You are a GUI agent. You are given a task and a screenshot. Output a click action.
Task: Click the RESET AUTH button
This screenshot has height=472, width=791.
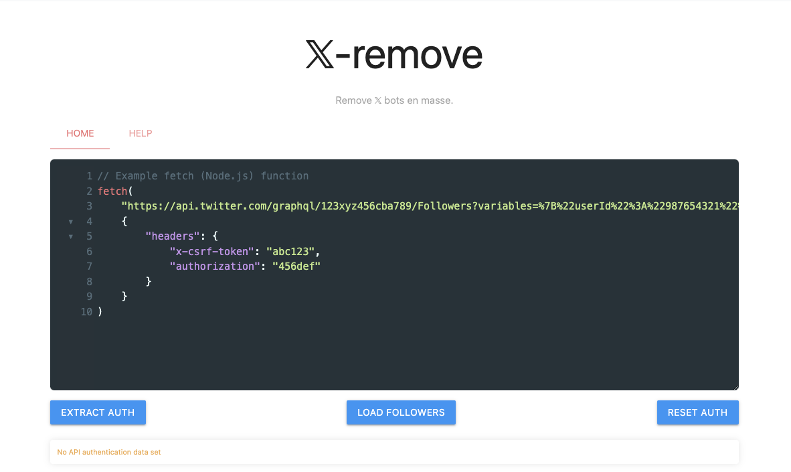click(x=698, y=412)
